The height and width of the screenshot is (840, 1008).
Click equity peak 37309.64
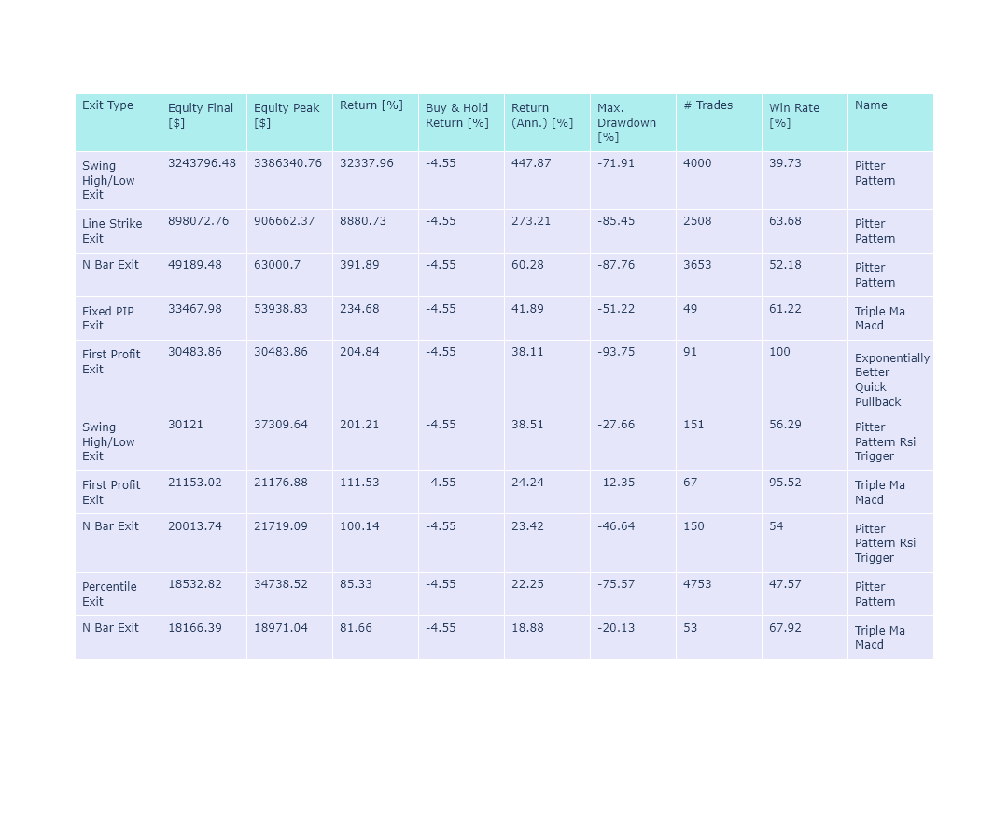tap(280, 424)
